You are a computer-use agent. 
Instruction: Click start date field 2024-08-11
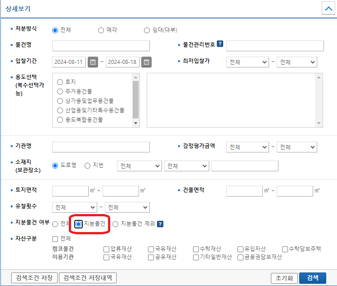[x=69, y=62]
